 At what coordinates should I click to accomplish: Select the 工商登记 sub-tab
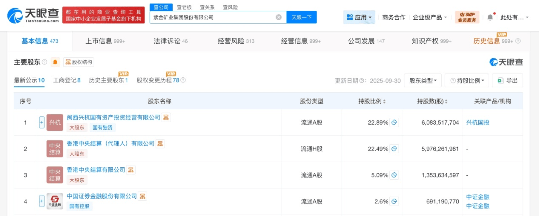[67, 80]
